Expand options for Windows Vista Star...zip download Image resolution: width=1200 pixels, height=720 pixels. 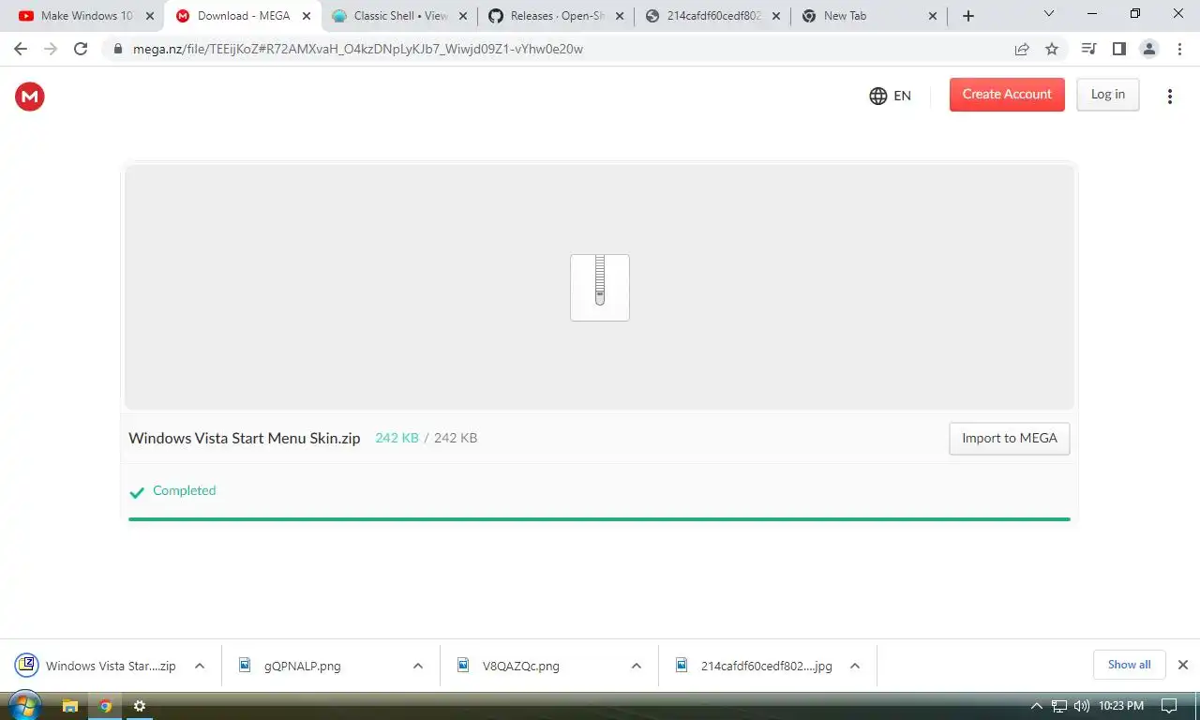click(x=200, y=666)
